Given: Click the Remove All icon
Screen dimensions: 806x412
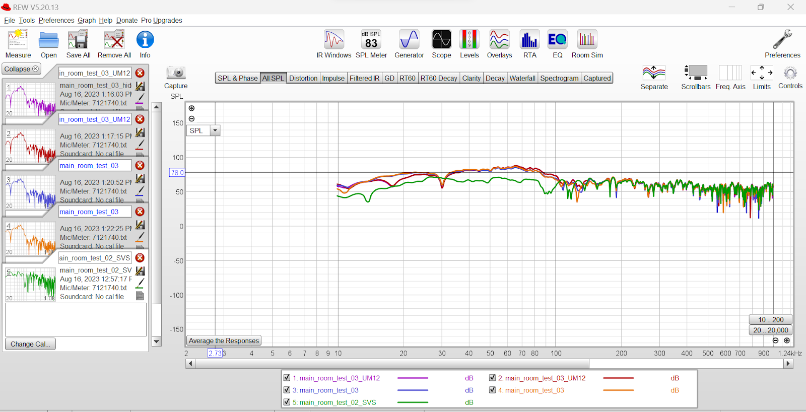Looking at the screenshot, I should click(x=114, y=44).
